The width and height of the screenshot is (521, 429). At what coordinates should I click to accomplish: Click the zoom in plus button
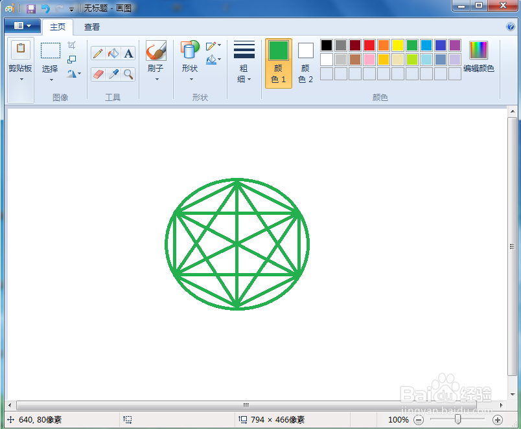click(498, 420)
